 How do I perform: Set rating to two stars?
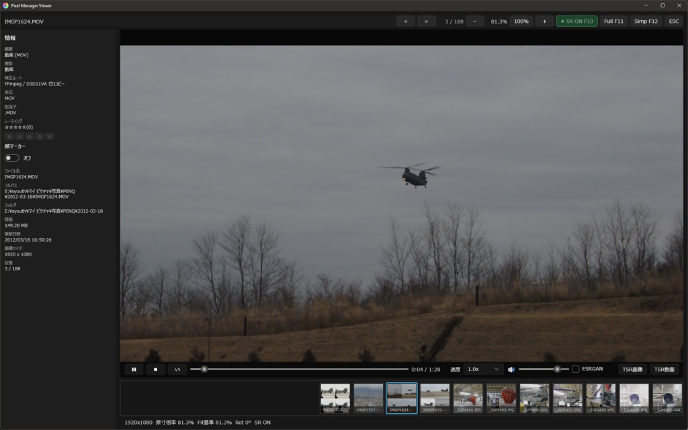(19, 137)
